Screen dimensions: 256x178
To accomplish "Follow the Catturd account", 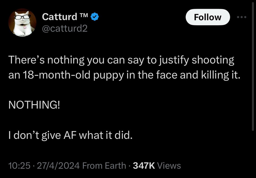I will pos(208,17).
